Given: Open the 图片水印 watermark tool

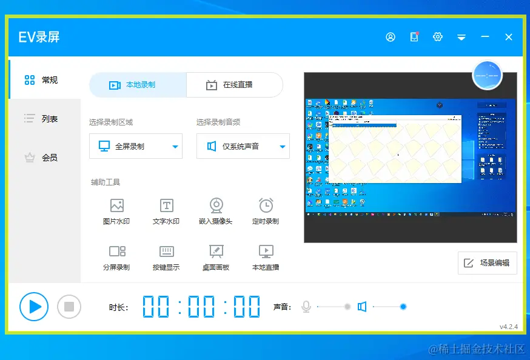Looking at the screenshot, I should coord(116,212).
